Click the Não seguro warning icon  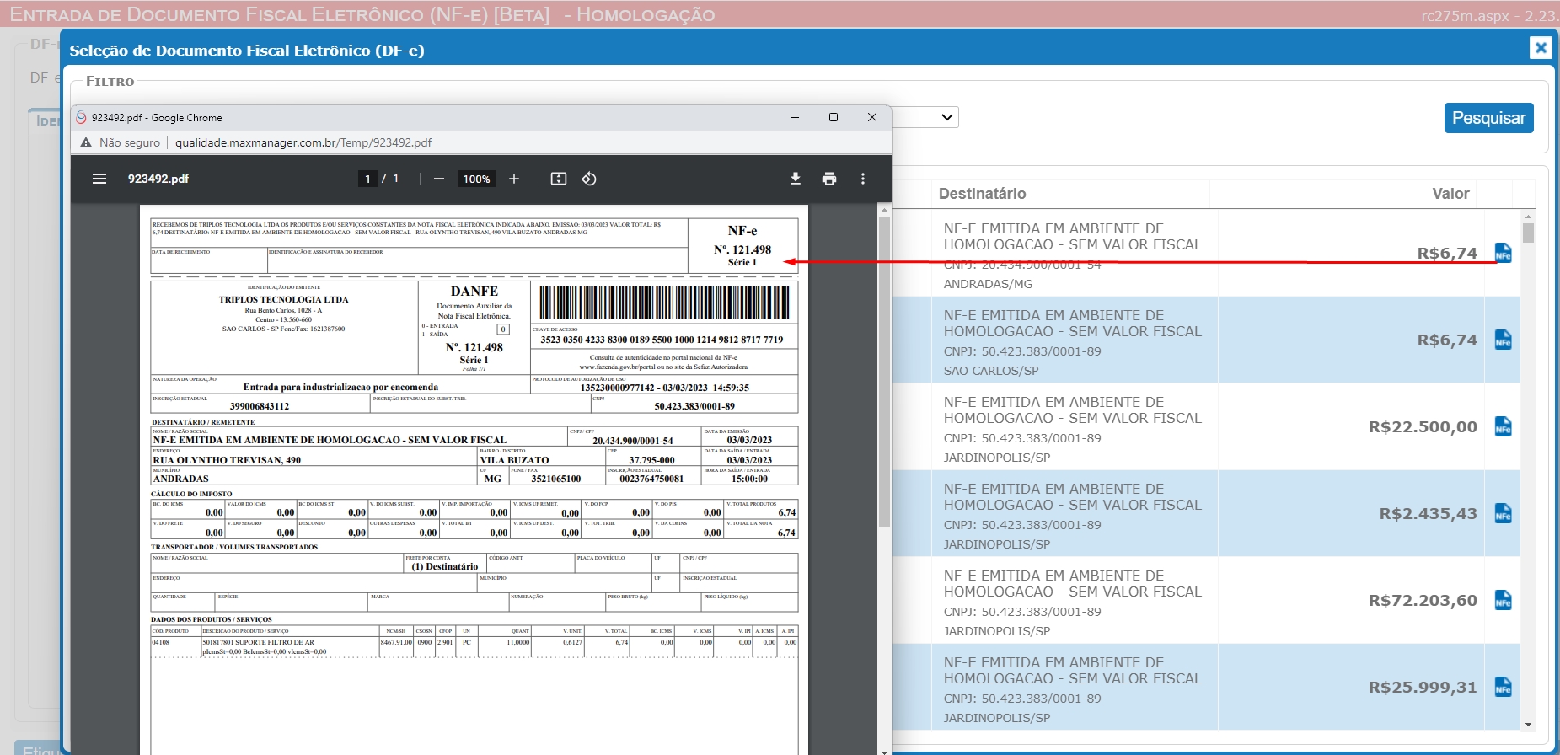[85, 142]
